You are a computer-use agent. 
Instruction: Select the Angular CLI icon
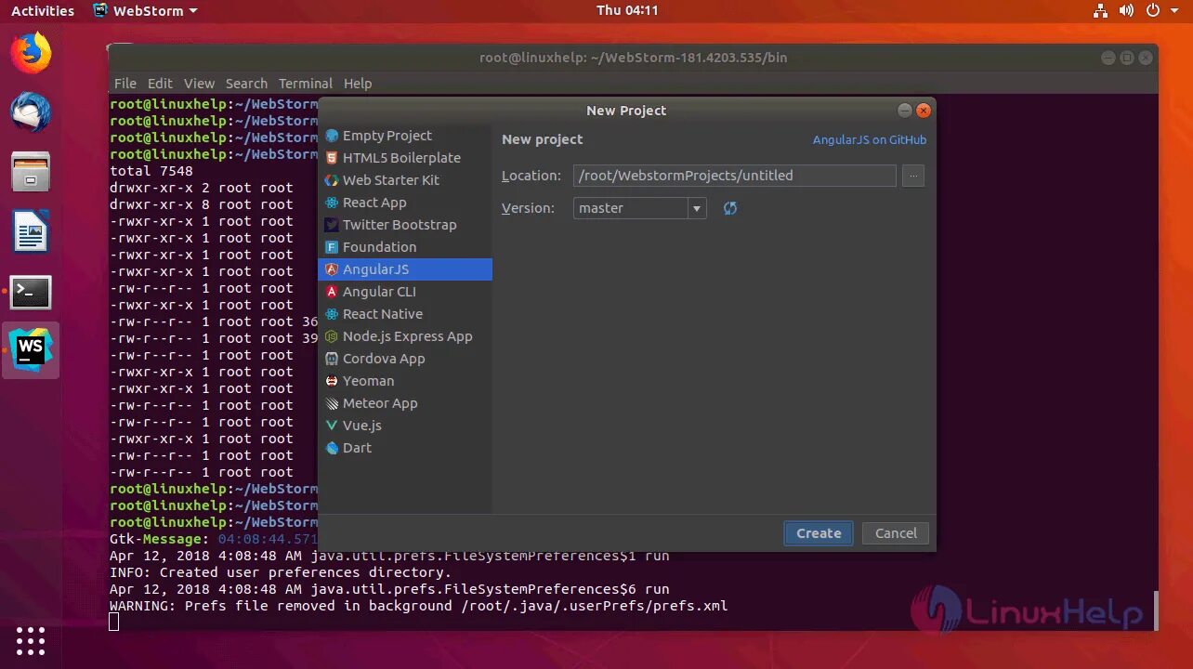pyautogui.click(x=332, y=292)
